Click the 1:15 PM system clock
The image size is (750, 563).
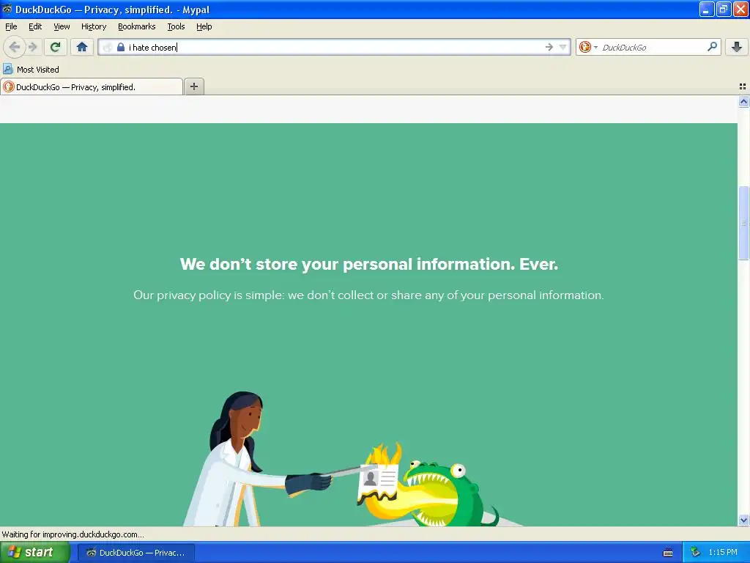pyautogui.click(x=723, y=553)
